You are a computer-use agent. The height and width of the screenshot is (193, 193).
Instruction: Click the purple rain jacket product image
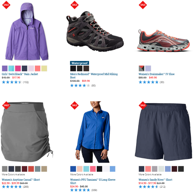point(27,32)
